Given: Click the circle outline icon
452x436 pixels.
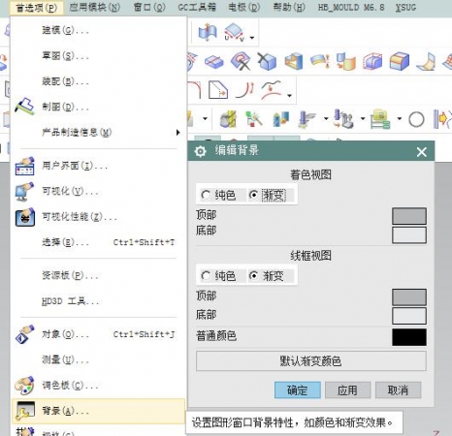Looking at the screenshot, I should [x=416, y=119].
